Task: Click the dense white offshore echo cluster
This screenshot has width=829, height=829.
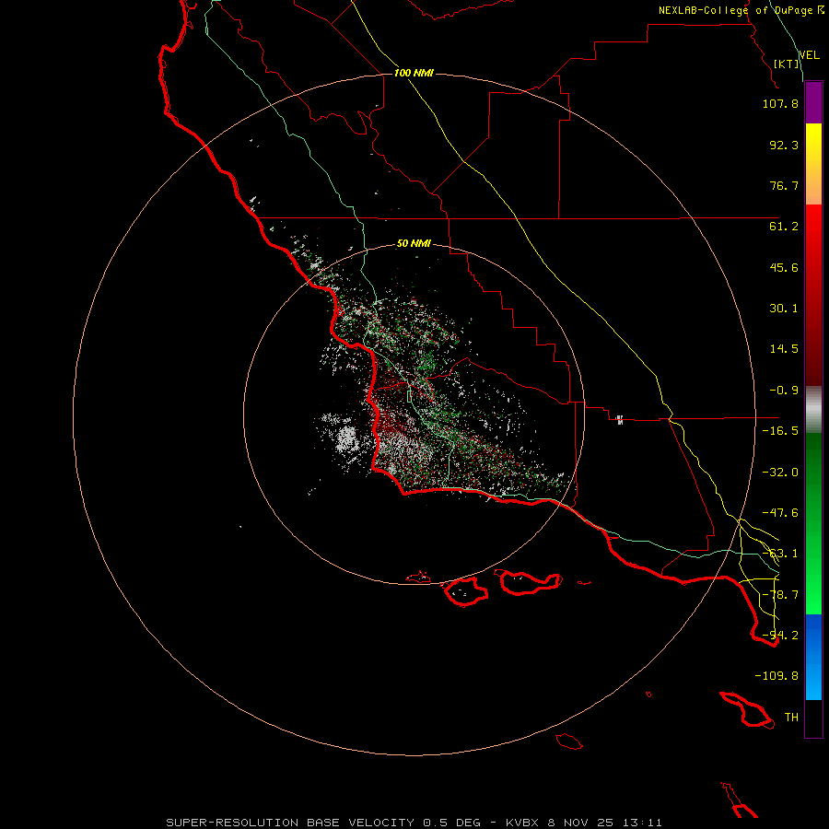Action: click(347, 438)
